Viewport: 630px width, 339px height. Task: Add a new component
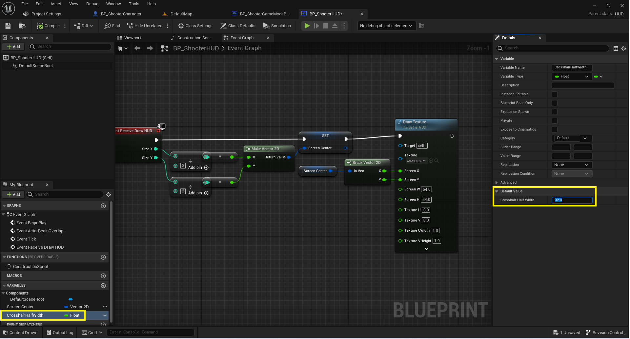coord(13,47)
